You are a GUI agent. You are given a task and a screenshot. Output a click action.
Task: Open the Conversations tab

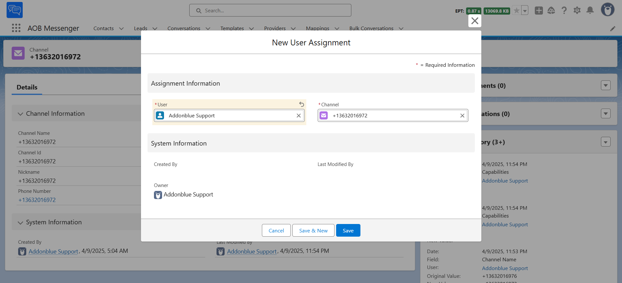click(184, 29)
